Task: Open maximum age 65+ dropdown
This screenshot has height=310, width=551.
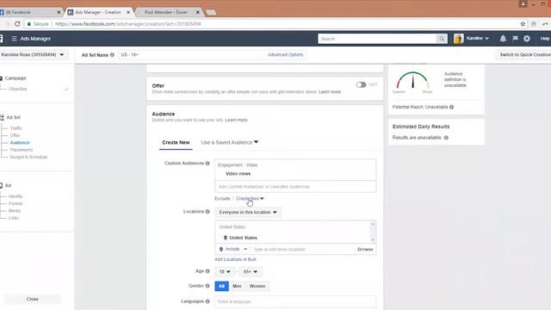Action: pos(251,272)
